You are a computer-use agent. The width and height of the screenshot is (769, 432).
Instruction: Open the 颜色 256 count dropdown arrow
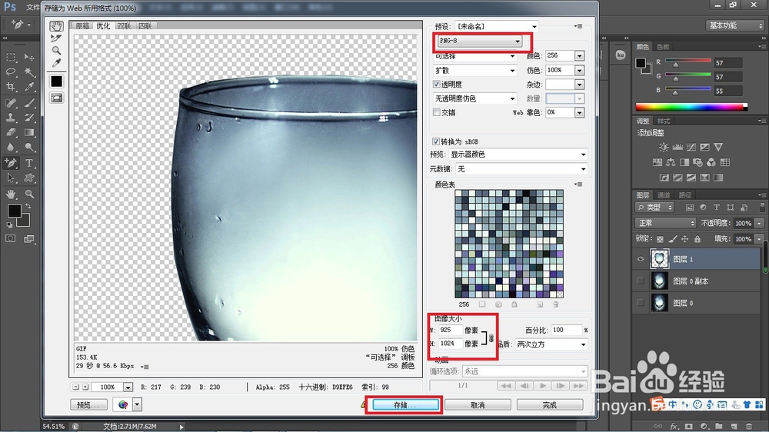click(579, 56)
